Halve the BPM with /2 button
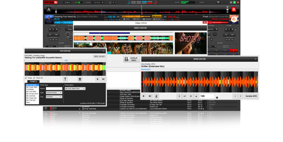Viewport: 283px width, 142px height. coord(179,96)
